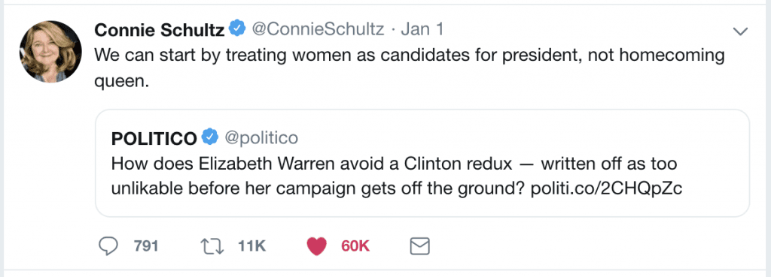This screenshot has width=771, height=277.
Task: Click the 11K retweets count
Action: click(251, 246)
